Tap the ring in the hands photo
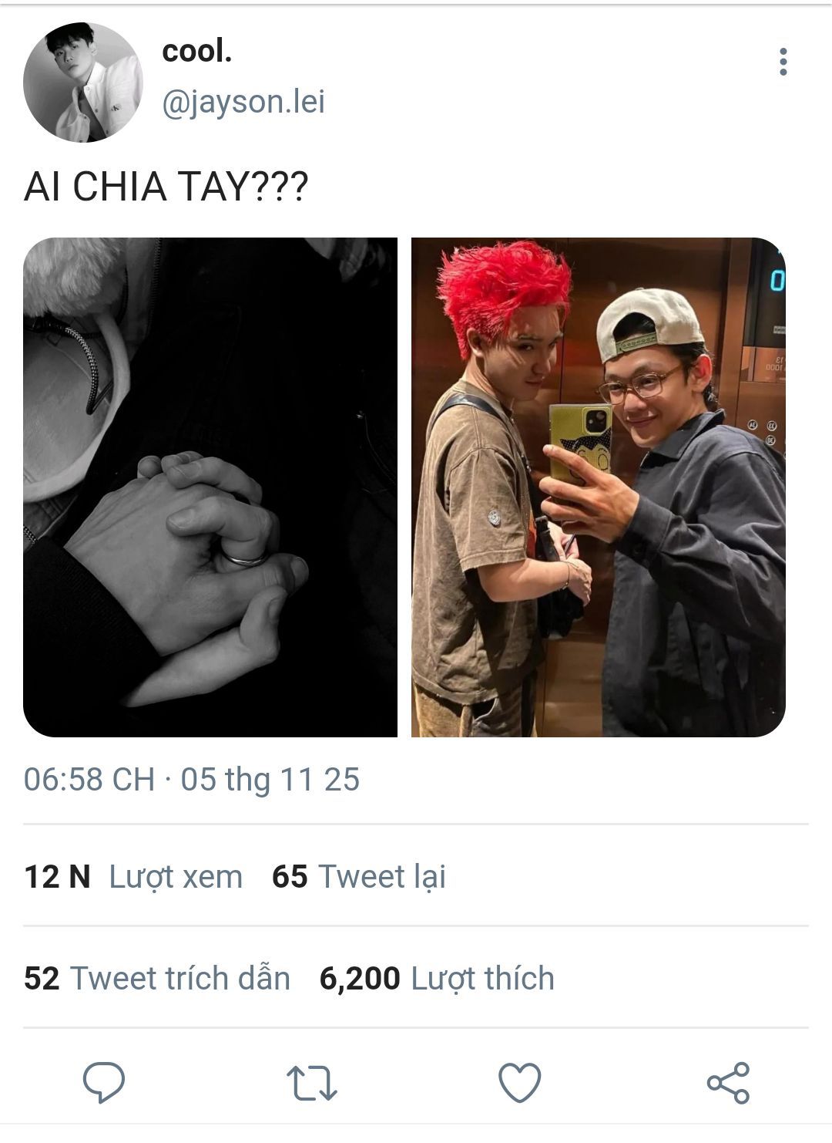 [x=245, y=558]
